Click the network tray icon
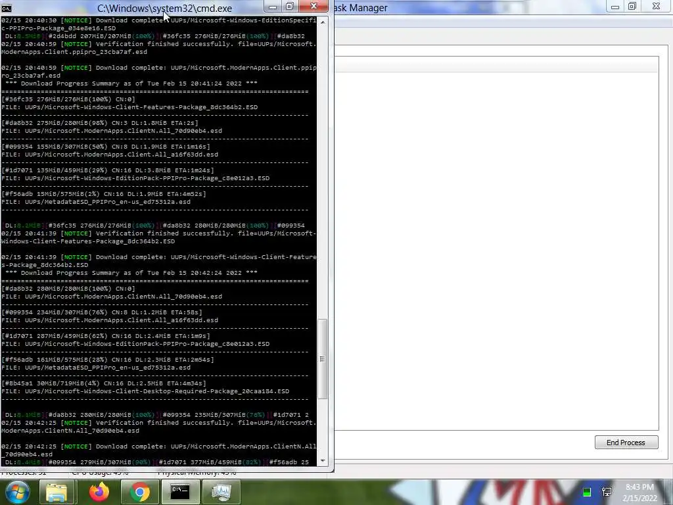 pos(607,492)
